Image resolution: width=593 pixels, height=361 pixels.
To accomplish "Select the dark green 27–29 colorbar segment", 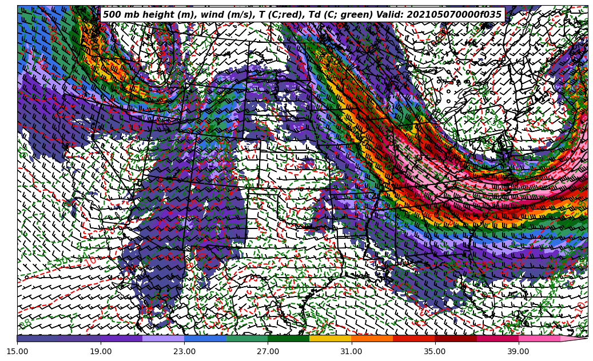I will pyautogui.click(x=288, y=338).
